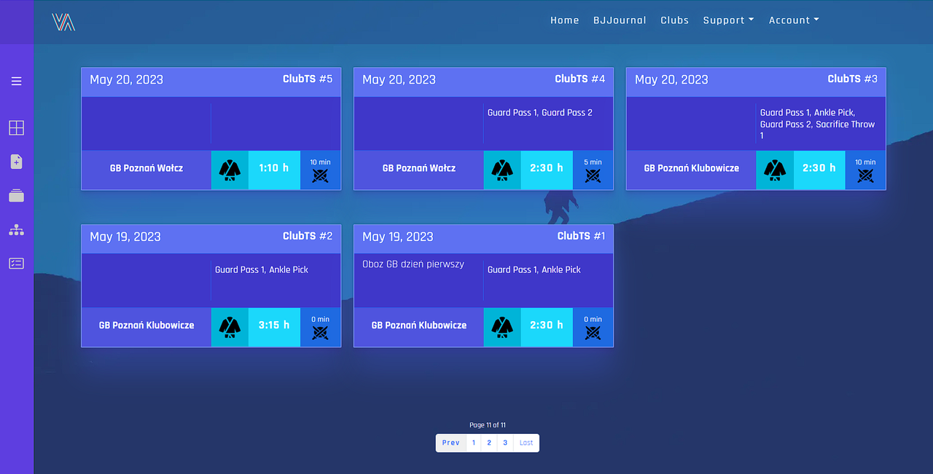Select GB Poznań Klubowicze on ClubTS #2 card
The width and height of the screenshot is (933, 474).
tap(147, 325)
